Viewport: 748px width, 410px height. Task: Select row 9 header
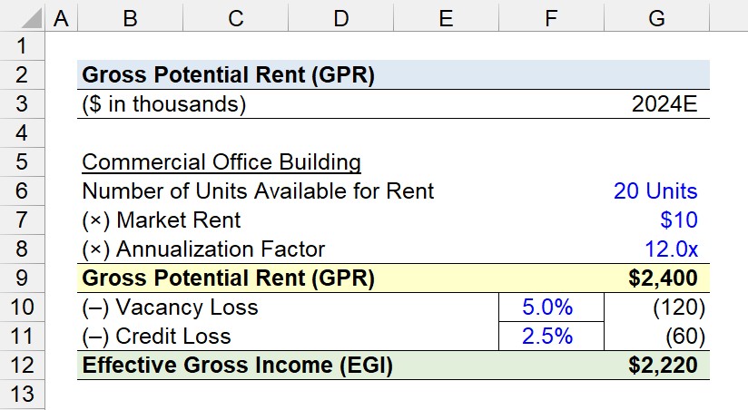pos(22,278)
